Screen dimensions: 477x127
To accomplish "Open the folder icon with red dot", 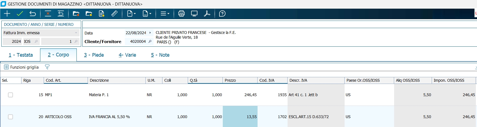I will click(76, 14).
